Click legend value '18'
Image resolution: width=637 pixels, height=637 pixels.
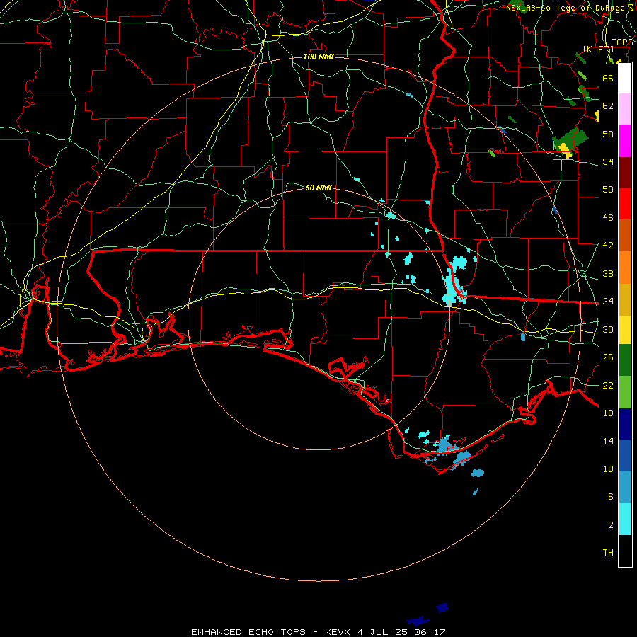click(x=608, y=413)
